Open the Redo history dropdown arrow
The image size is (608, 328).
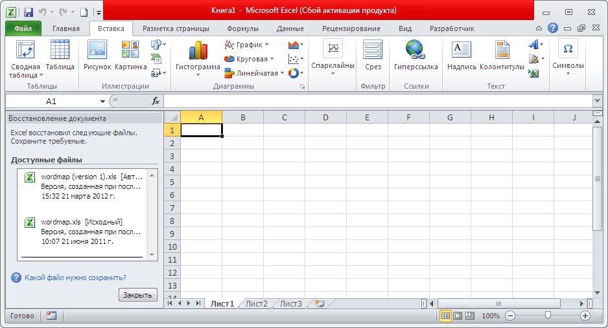(73, 12)
